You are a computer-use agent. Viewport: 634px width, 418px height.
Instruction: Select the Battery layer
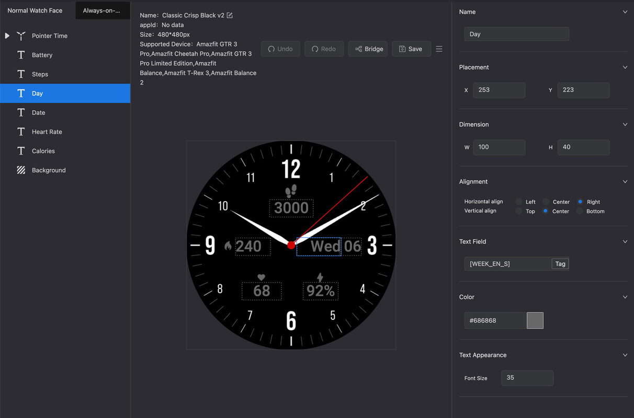pos(65,55)
